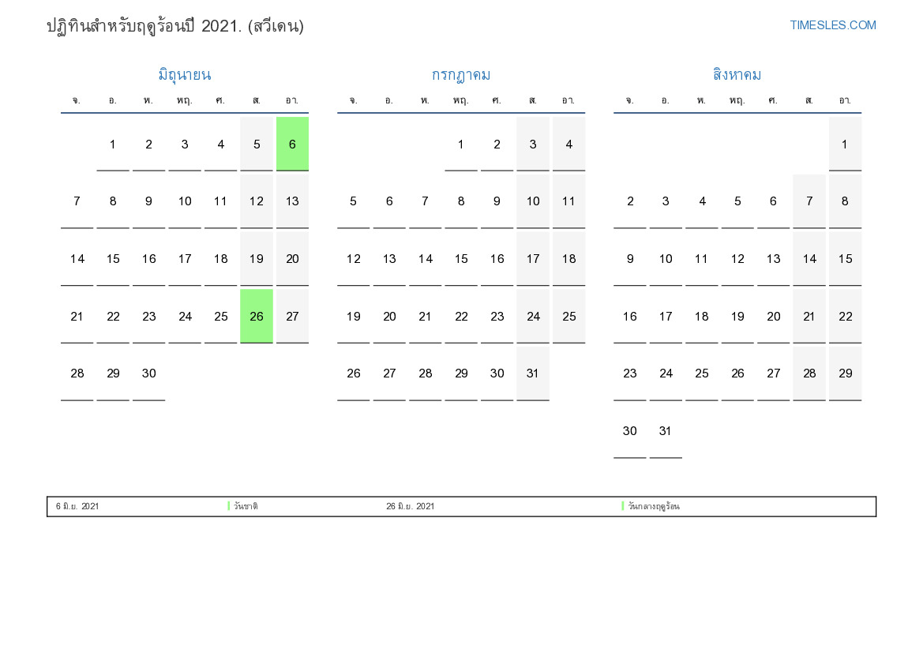Click the green swatch beside วันกลางฤดูร้อน
The height and width of the screenshot is (653, 923).
pyautogui.click(x=623, y=506)
